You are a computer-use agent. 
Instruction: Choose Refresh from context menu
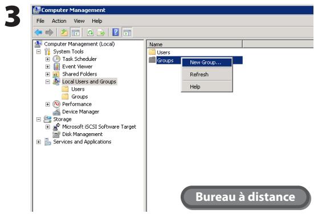[207, 75]
